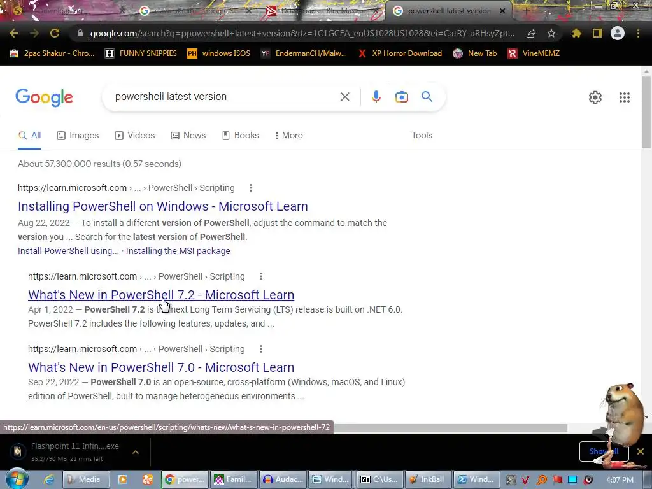The height and width of the screenshot is (489, 652).
Task: Open options menu for PowerShell 7.0 result
Action: pyautogui.click(x=260, y=349)
